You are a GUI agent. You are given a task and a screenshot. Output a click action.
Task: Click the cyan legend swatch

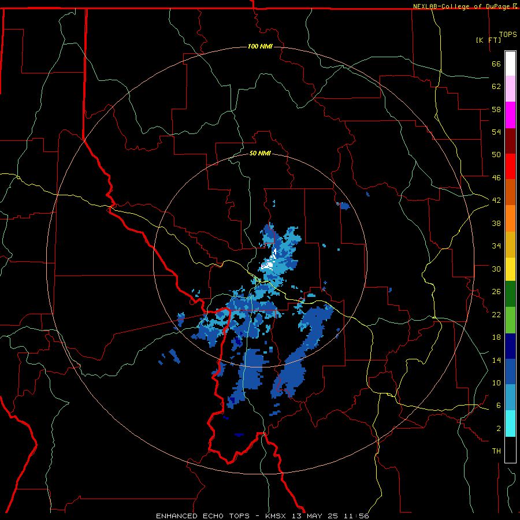510,424
